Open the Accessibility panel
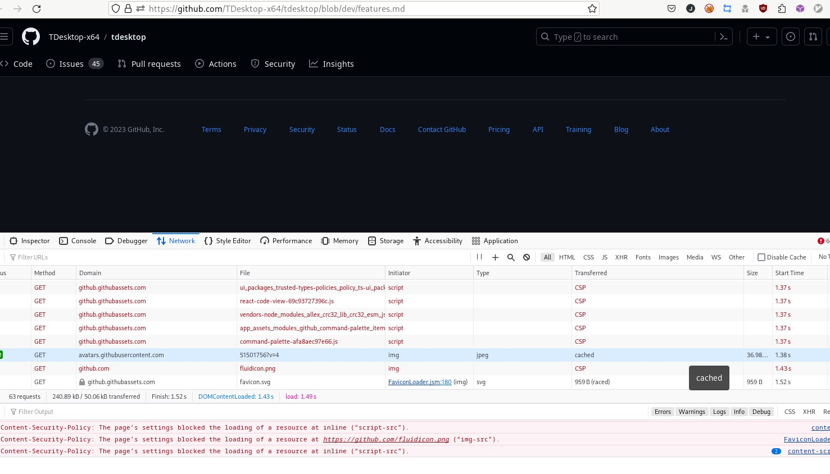 tap(438, 240)
